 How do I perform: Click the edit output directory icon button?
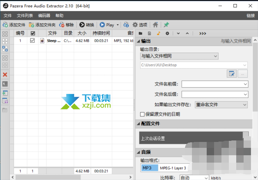pyautogui.click(x=232, y=74)
